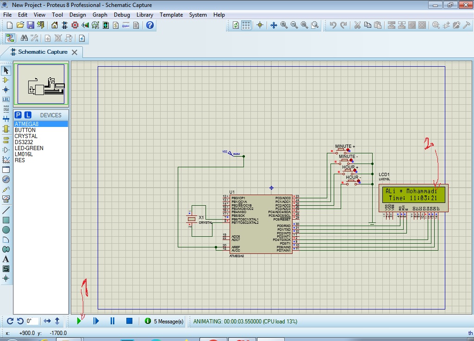Start the simulation with the Play button
The width and height of the screenshot is (474, 341).
click(x=80, y=321)
